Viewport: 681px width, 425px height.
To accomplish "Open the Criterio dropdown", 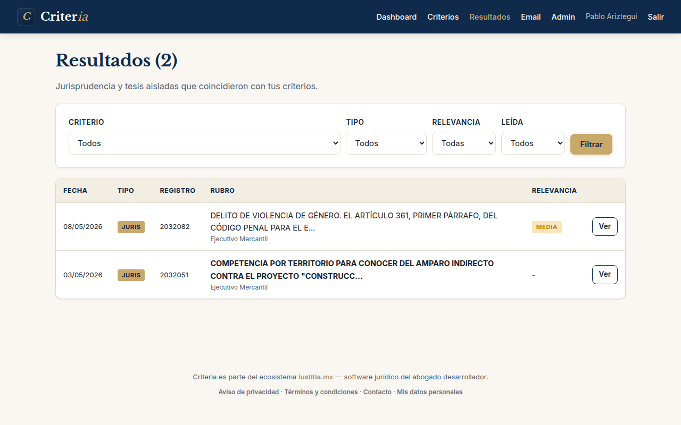I will (204, 143).
